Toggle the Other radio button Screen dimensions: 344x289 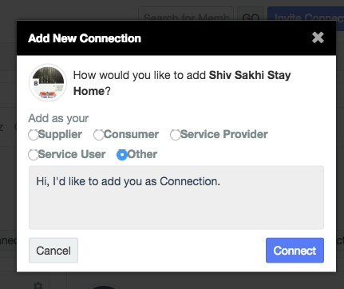coord(122,155)
